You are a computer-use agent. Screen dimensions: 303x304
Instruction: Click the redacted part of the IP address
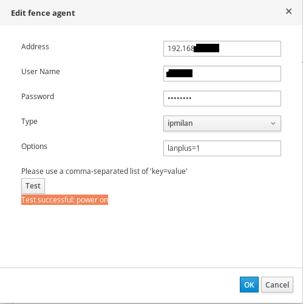[206, 48]
